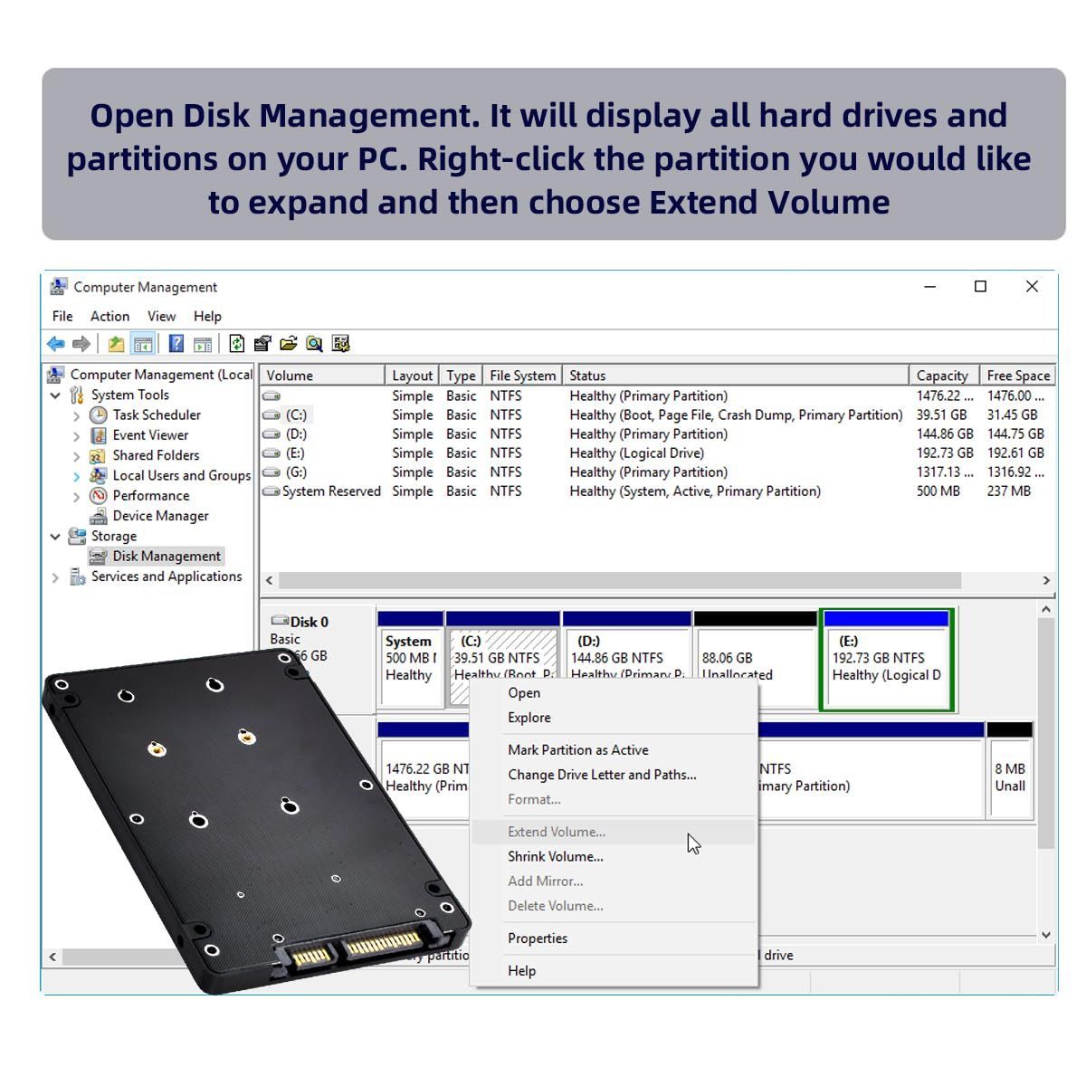Select the (E:) 192.73 GB partition block

click(887, 660)
